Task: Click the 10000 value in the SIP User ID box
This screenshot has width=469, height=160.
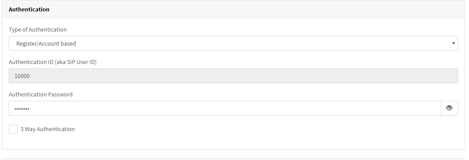Action: (22, 76)
